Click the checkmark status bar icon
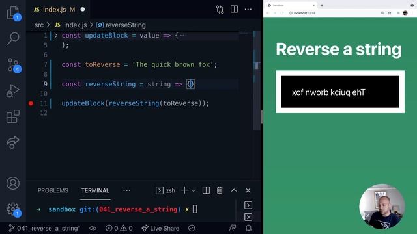Image resolution: width=417 pixels, height=234 pixels. 192,228
